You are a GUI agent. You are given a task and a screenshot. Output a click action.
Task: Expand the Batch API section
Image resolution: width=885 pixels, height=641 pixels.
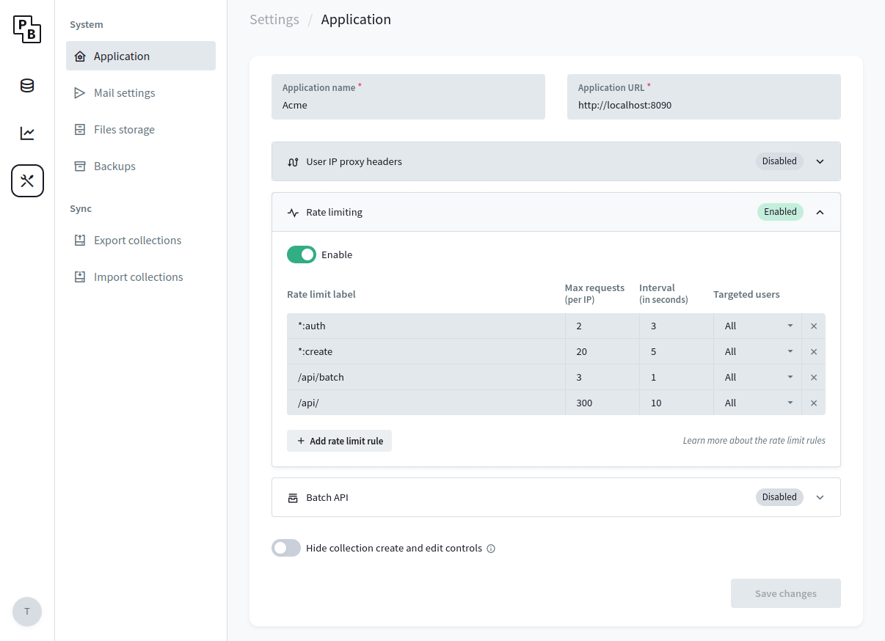click(820, 497)
